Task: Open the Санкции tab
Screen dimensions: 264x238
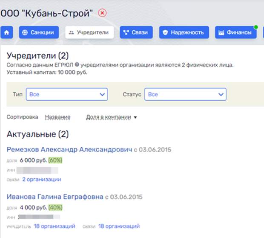Action: point(39,32)
